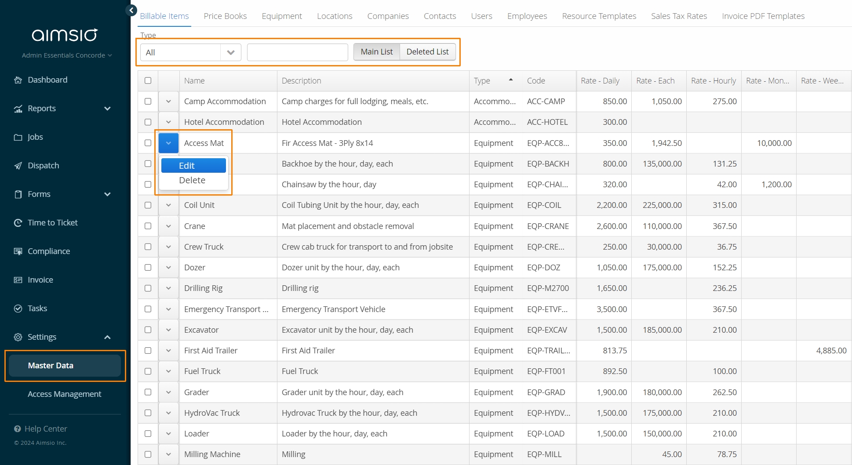Click the Help Center question mark icon
The width and height of the screenshot is (852, 465).
coord(18,429)
